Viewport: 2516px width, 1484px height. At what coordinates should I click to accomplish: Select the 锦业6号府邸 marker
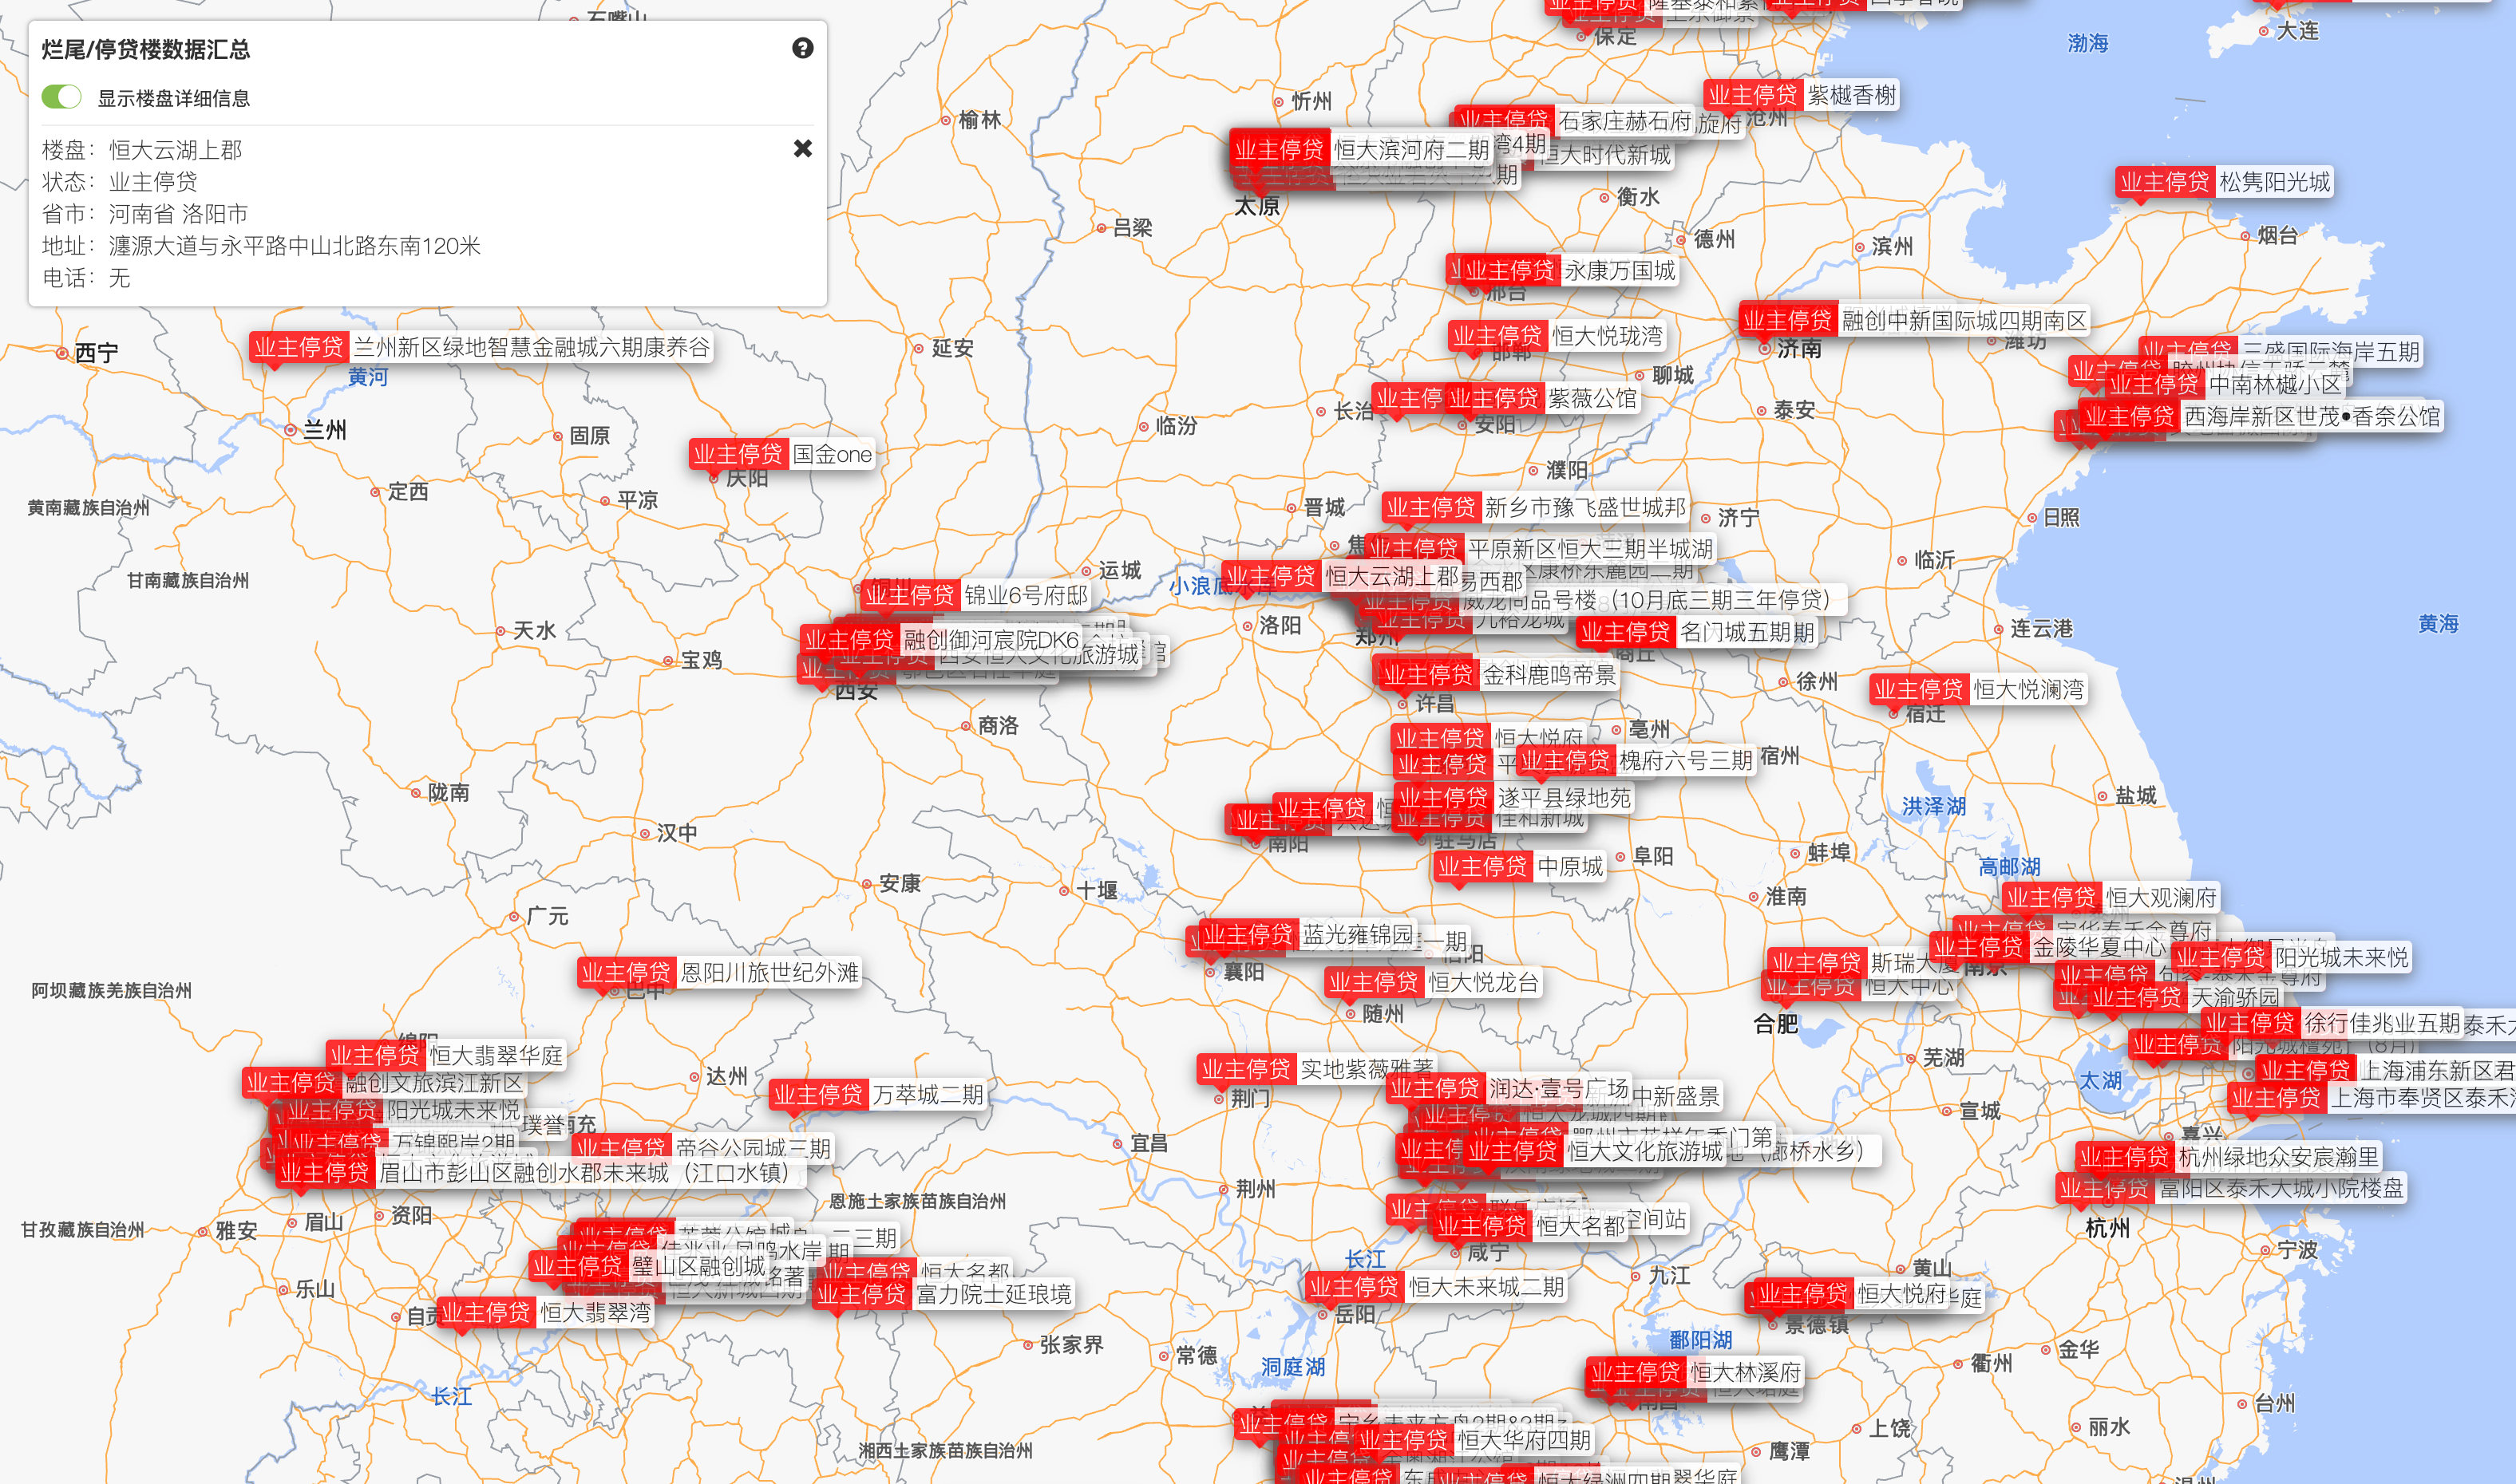pos(976,595)
